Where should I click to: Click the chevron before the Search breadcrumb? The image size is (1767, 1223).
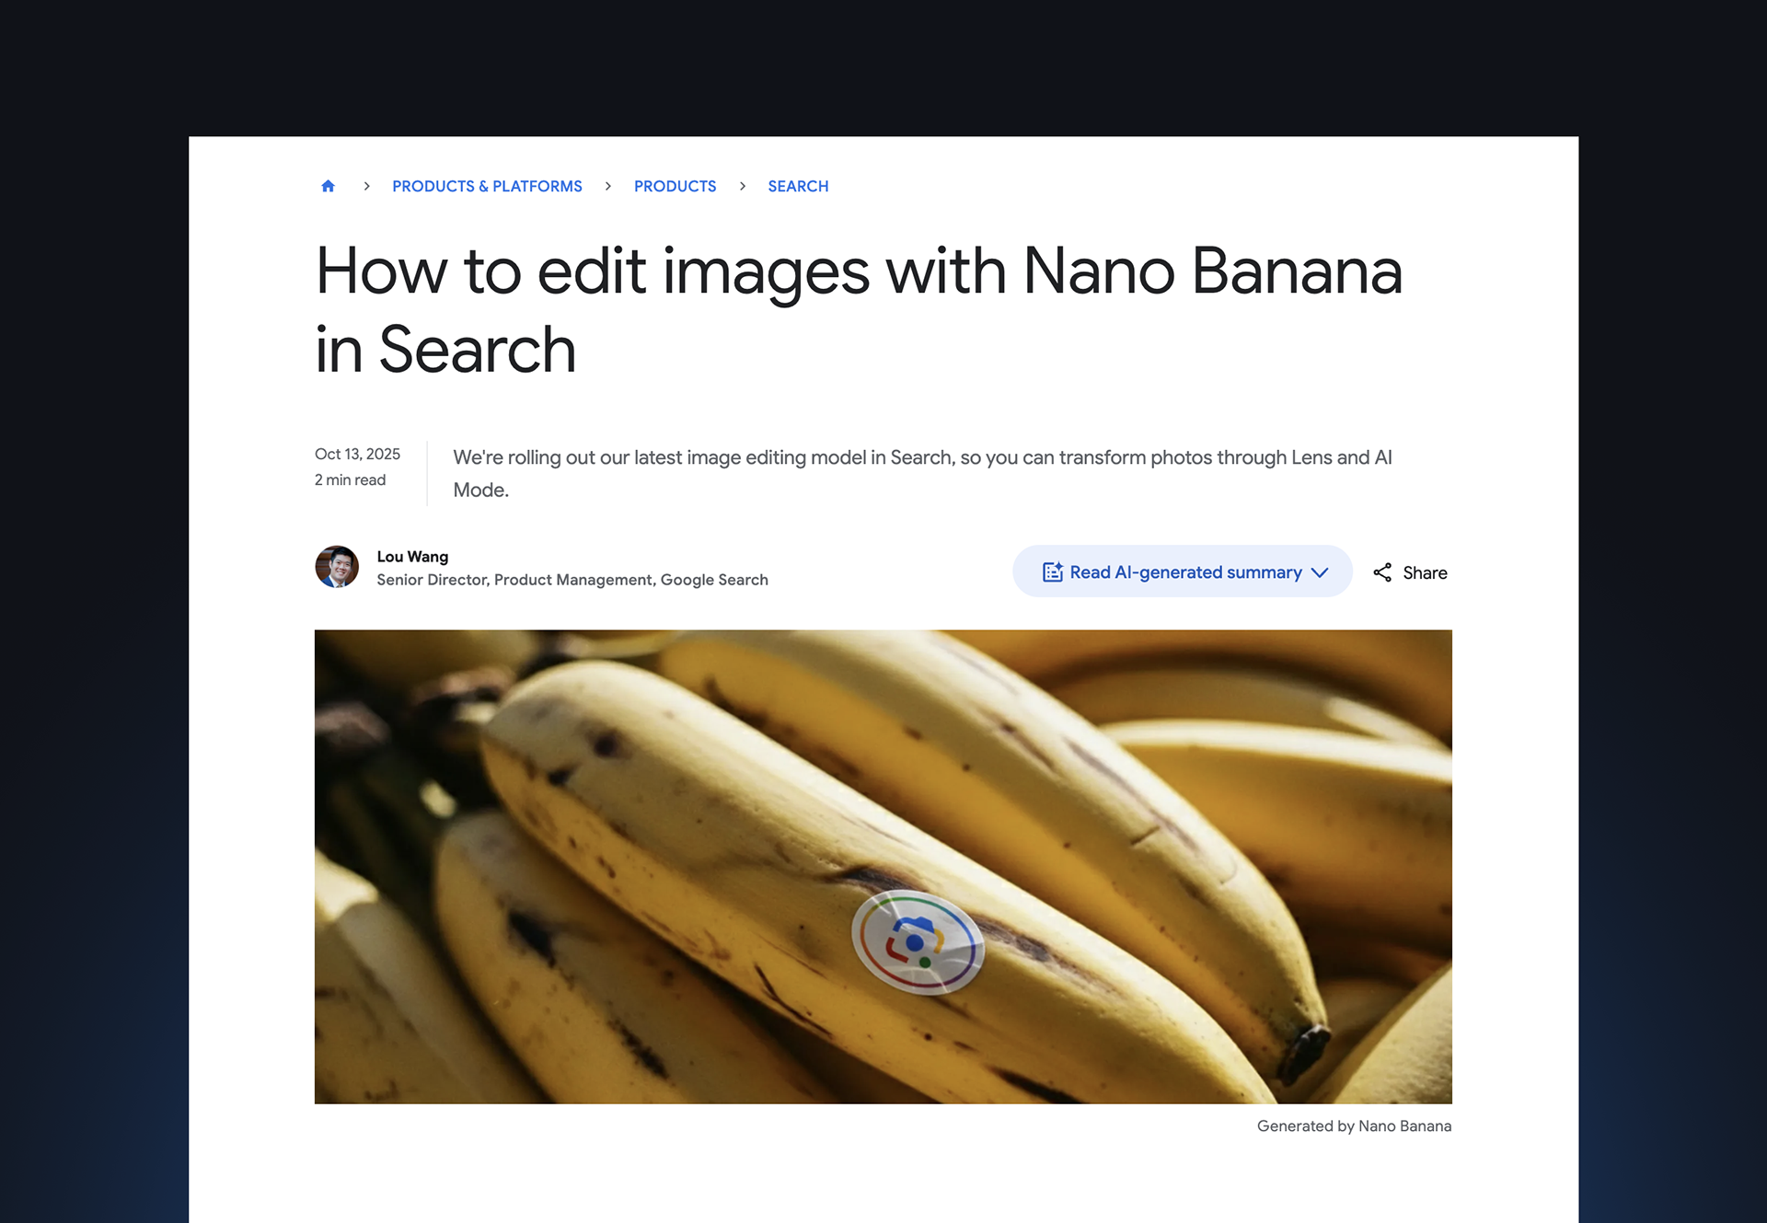click(743, 186)
